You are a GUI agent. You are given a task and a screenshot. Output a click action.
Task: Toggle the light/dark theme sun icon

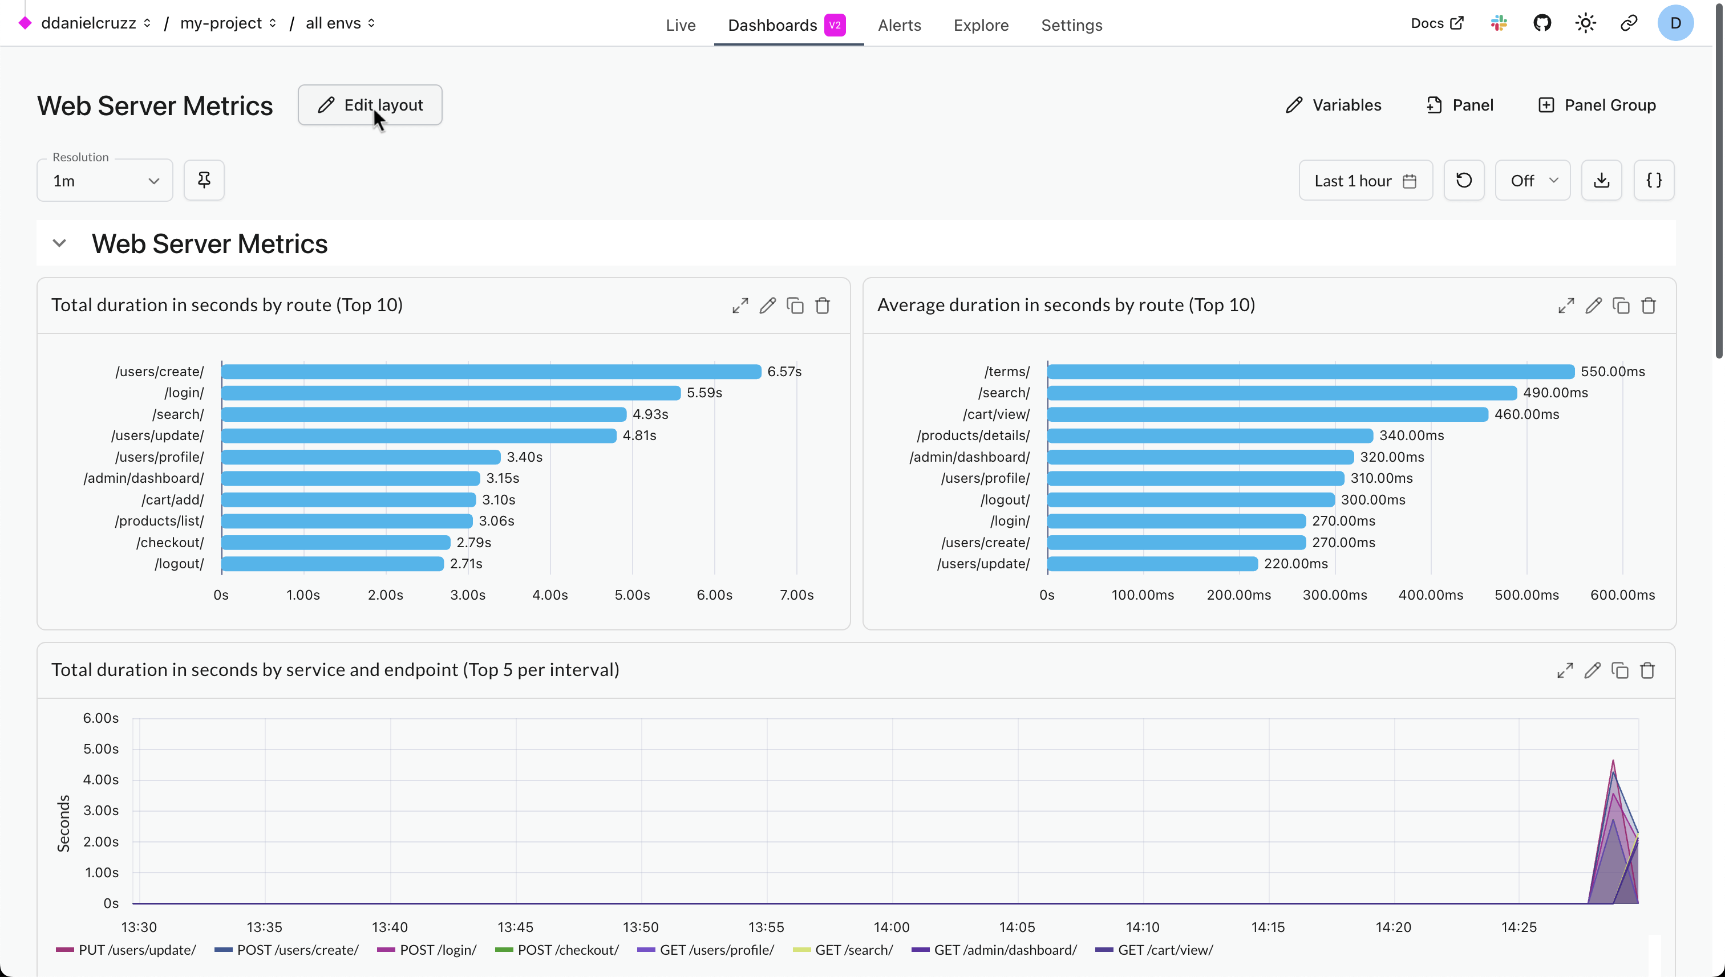click(1585, 23)
